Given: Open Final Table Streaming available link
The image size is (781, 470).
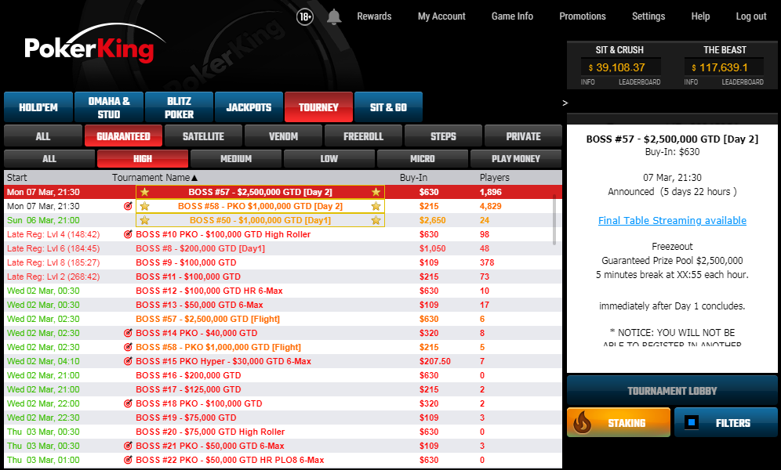Looking at the screenshot, I should [x=671, y=221].
